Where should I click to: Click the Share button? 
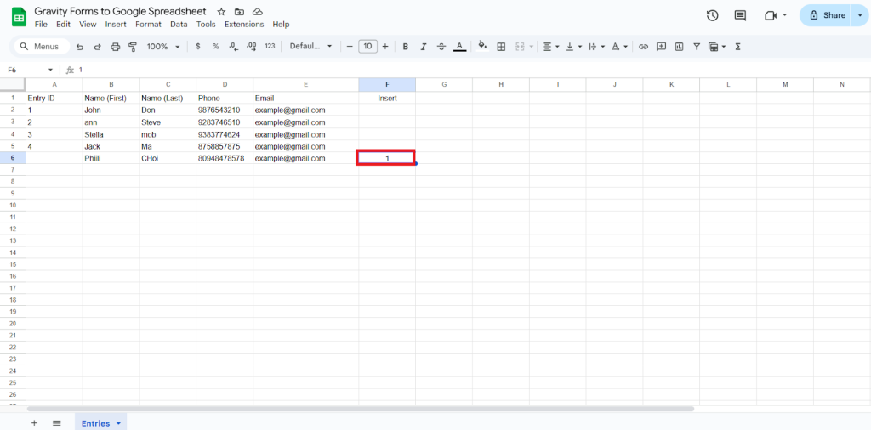tap(827, 15)
